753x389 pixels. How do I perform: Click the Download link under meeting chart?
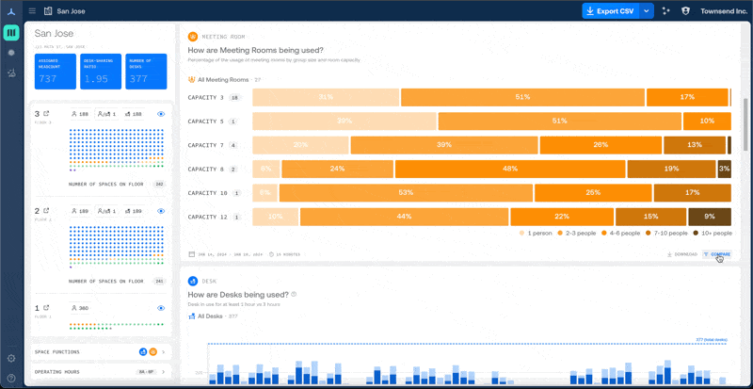(682, 254)
